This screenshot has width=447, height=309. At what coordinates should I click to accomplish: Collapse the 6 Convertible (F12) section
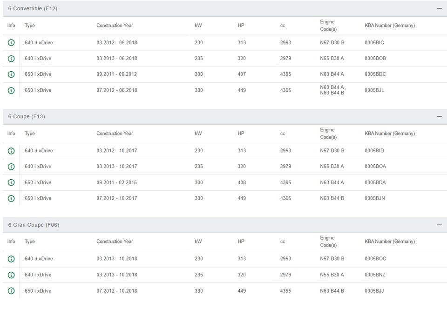(439, 8)
